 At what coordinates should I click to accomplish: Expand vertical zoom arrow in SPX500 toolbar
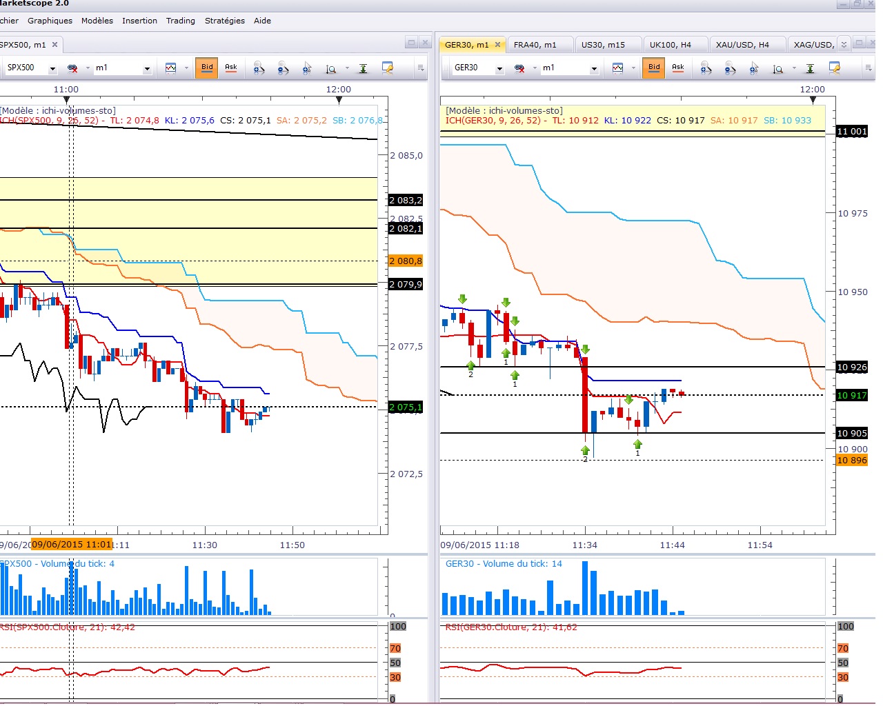(347, 68)
